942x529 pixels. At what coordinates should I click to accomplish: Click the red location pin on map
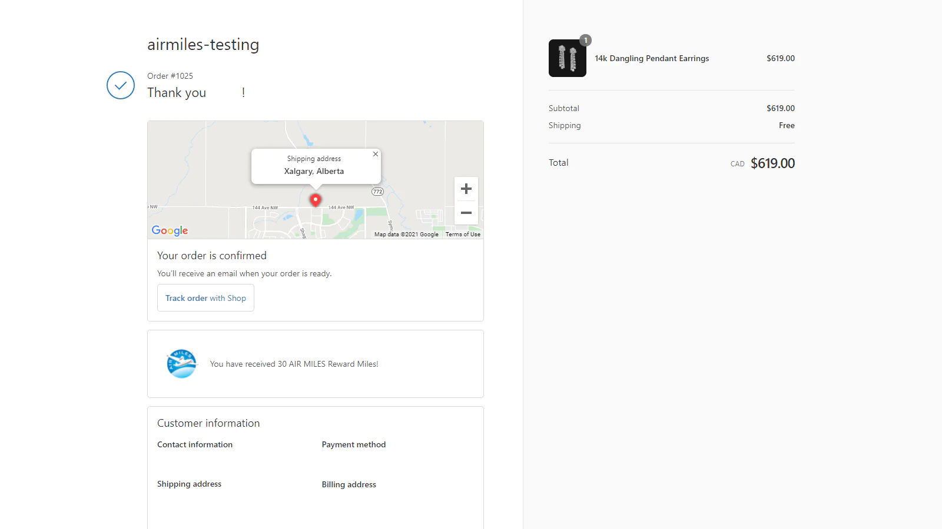316,200
